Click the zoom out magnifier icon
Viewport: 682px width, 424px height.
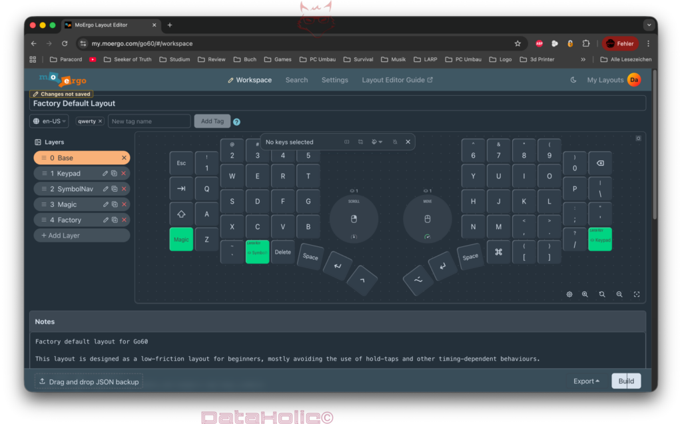[x=619, y=294]
